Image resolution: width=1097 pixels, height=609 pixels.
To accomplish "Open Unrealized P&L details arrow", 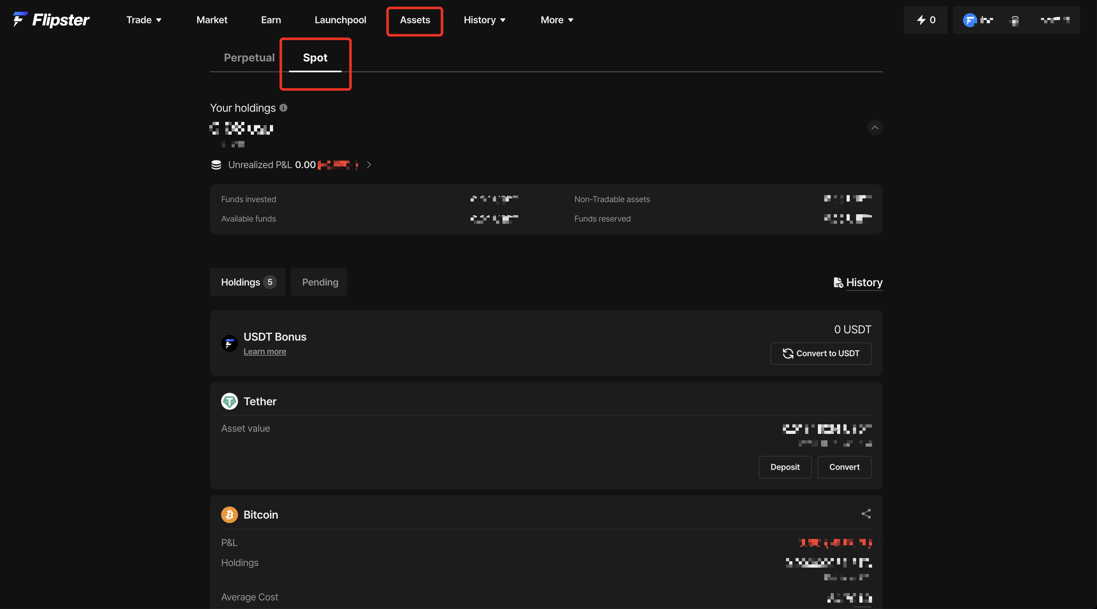I will tap(369, 165).
